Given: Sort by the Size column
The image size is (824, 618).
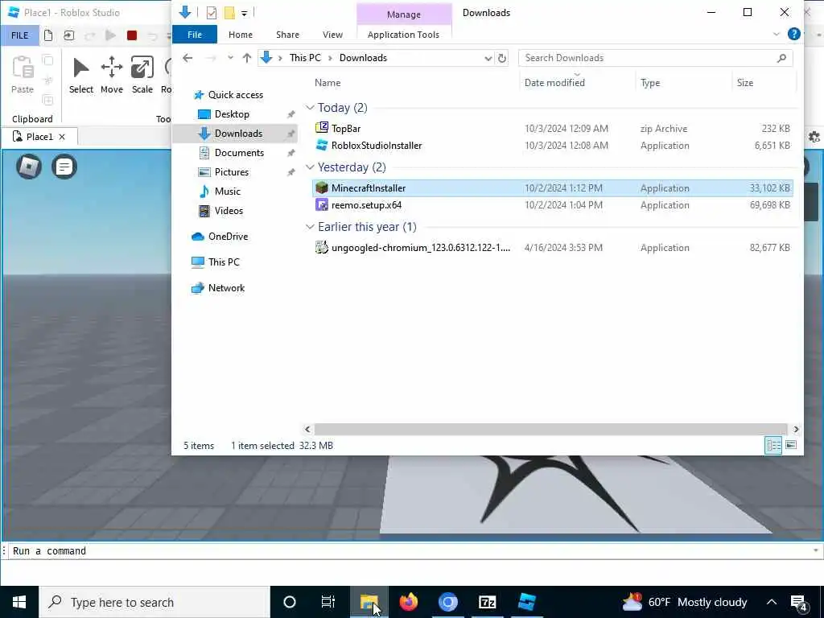Looking at the screenshot, I should (x=744, y=83).
